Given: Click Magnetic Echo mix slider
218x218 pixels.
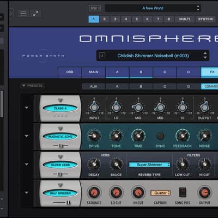Looking at the screenshot, I should 60,146.
